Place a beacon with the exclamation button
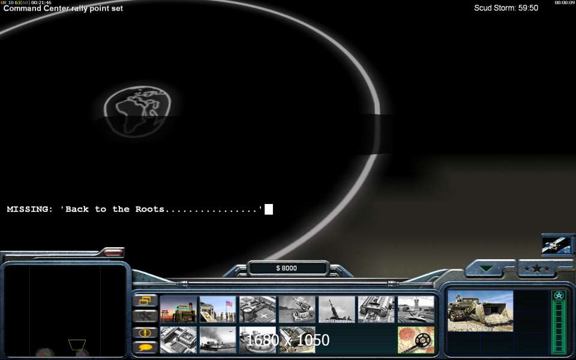 145,333
